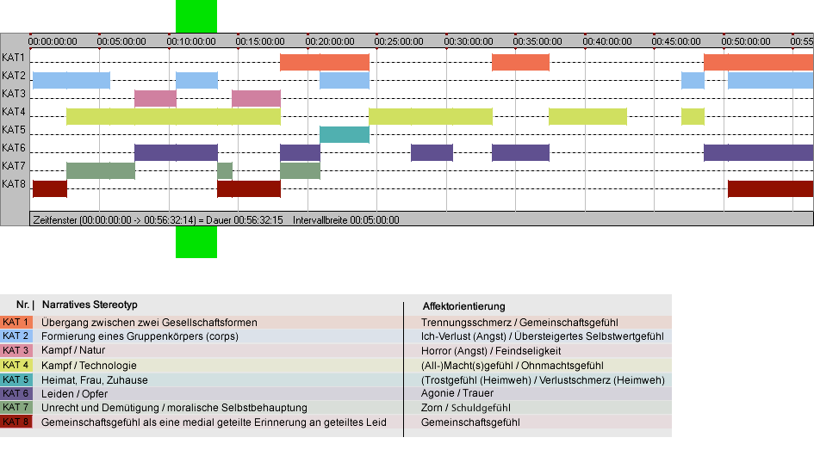Click the KAT6 row label in the timeline
Image resolution: width=814 pixels, height=456 pixels.
[14, 148]
